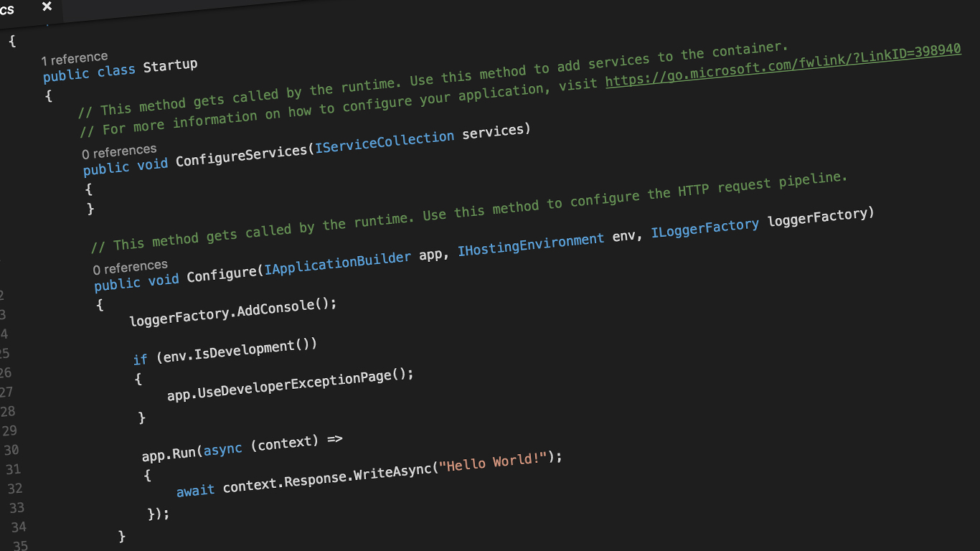
Task: Click the IServiceCollection type name
Action: (x=385, y=138)
